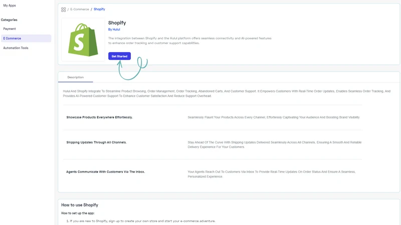Image resolution: width=401 pixels, height=225 pixels.
Task: Click the 'Stay Ahead Of The Curve' description text
Action: click(x=274, y=144)
